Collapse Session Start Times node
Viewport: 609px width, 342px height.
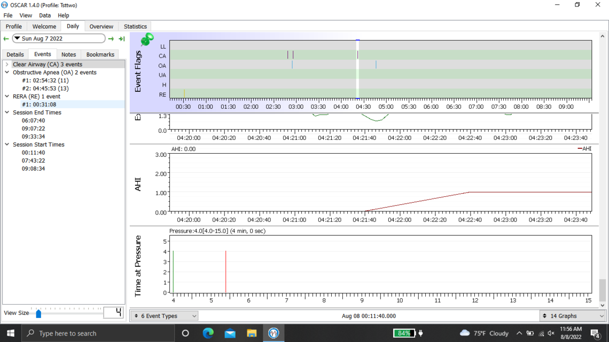7,145
